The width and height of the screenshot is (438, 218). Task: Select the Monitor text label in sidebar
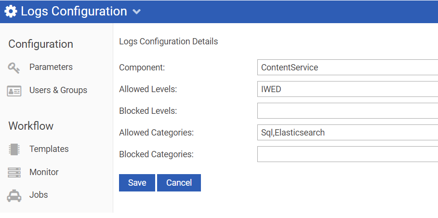tap(44, 172)
